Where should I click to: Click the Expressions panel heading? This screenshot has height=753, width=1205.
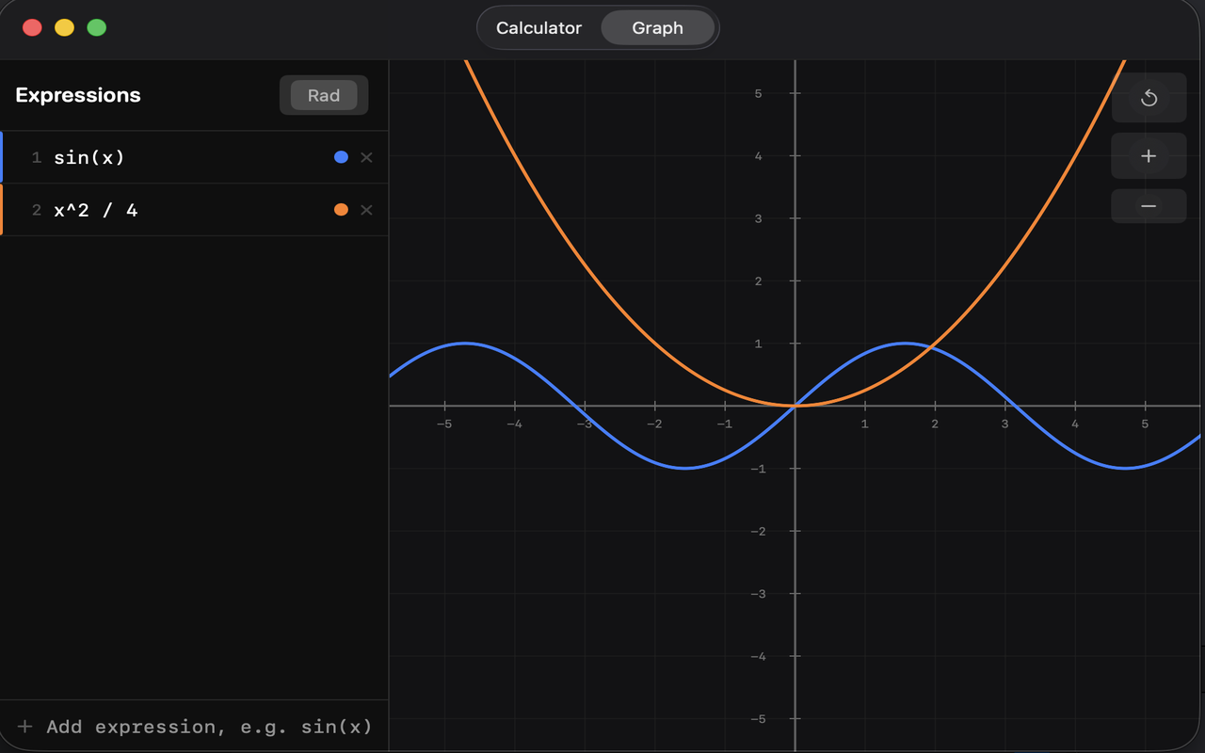(x=78, y=95)
